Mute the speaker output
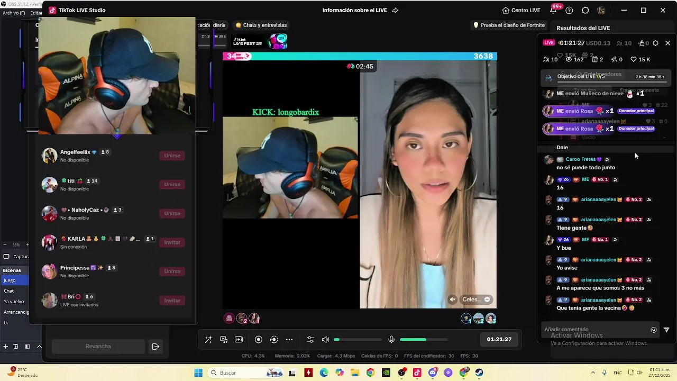The width and height of the screenshot is (677, 381). click(x=326, y=340)
